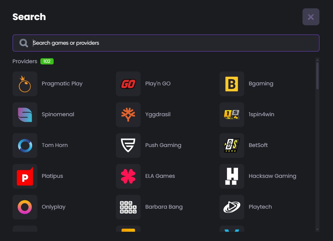Choose the Spinomenal logo icon
The width and height of the screenshot is (333, 241).
pos(25,115)
